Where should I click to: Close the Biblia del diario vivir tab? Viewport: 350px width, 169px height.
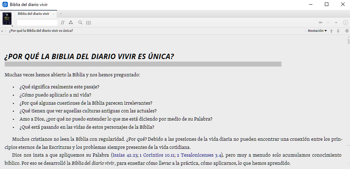pyautogui.click(x=54, y=14)
